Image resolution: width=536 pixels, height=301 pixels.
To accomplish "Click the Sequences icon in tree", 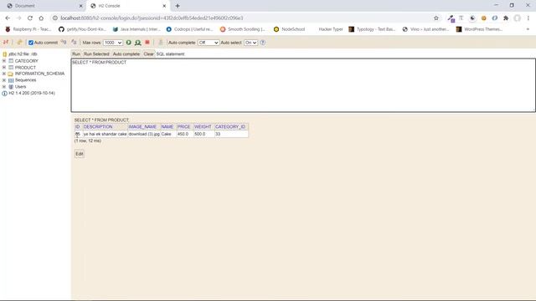I will tap(11, 80).
